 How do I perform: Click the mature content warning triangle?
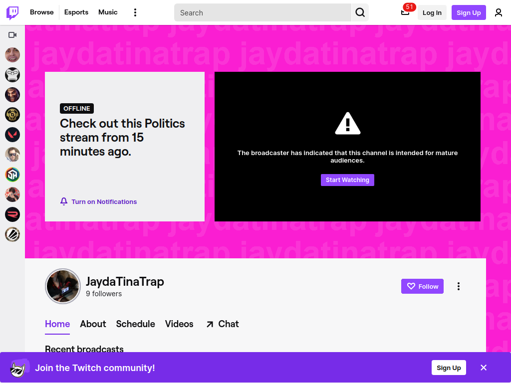(348, 124)
